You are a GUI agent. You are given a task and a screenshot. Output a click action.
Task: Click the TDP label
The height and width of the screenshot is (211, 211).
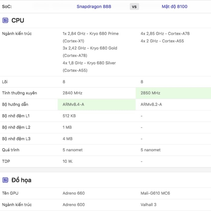tap(6, 161)
